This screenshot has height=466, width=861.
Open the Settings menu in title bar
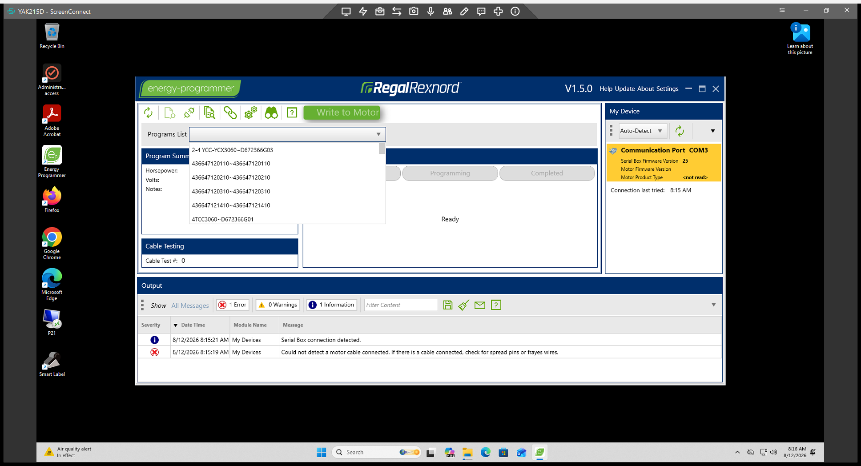point(667,89)
